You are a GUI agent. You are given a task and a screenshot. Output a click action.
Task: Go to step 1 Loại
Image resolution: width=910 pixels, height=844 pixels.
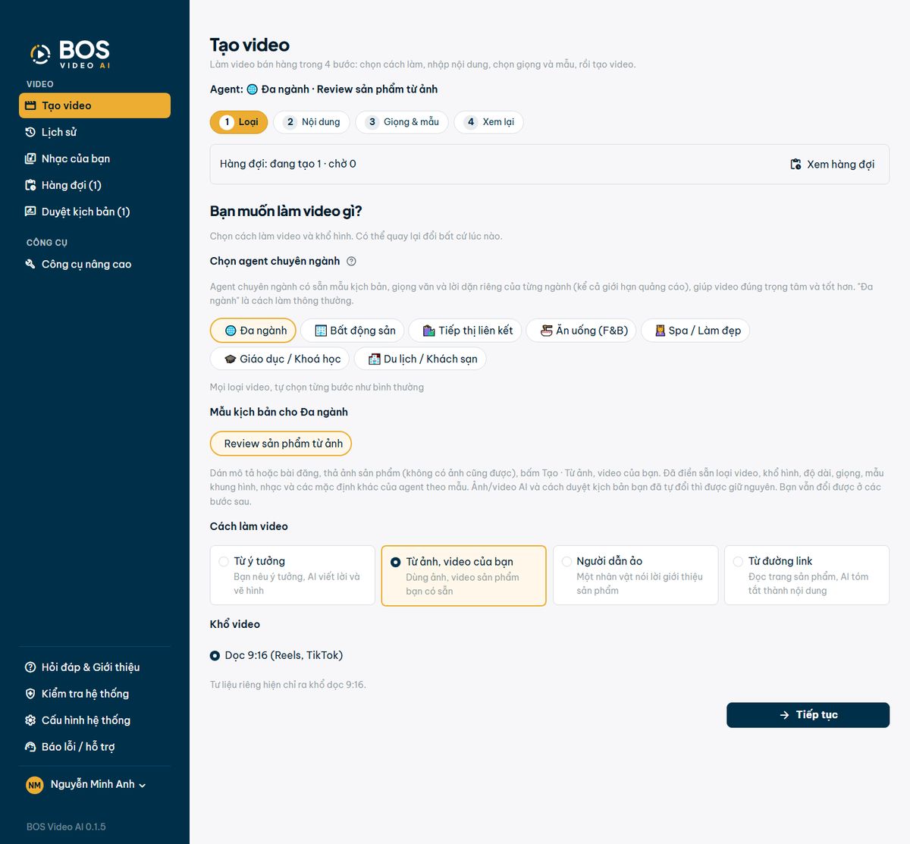(239, 122)
